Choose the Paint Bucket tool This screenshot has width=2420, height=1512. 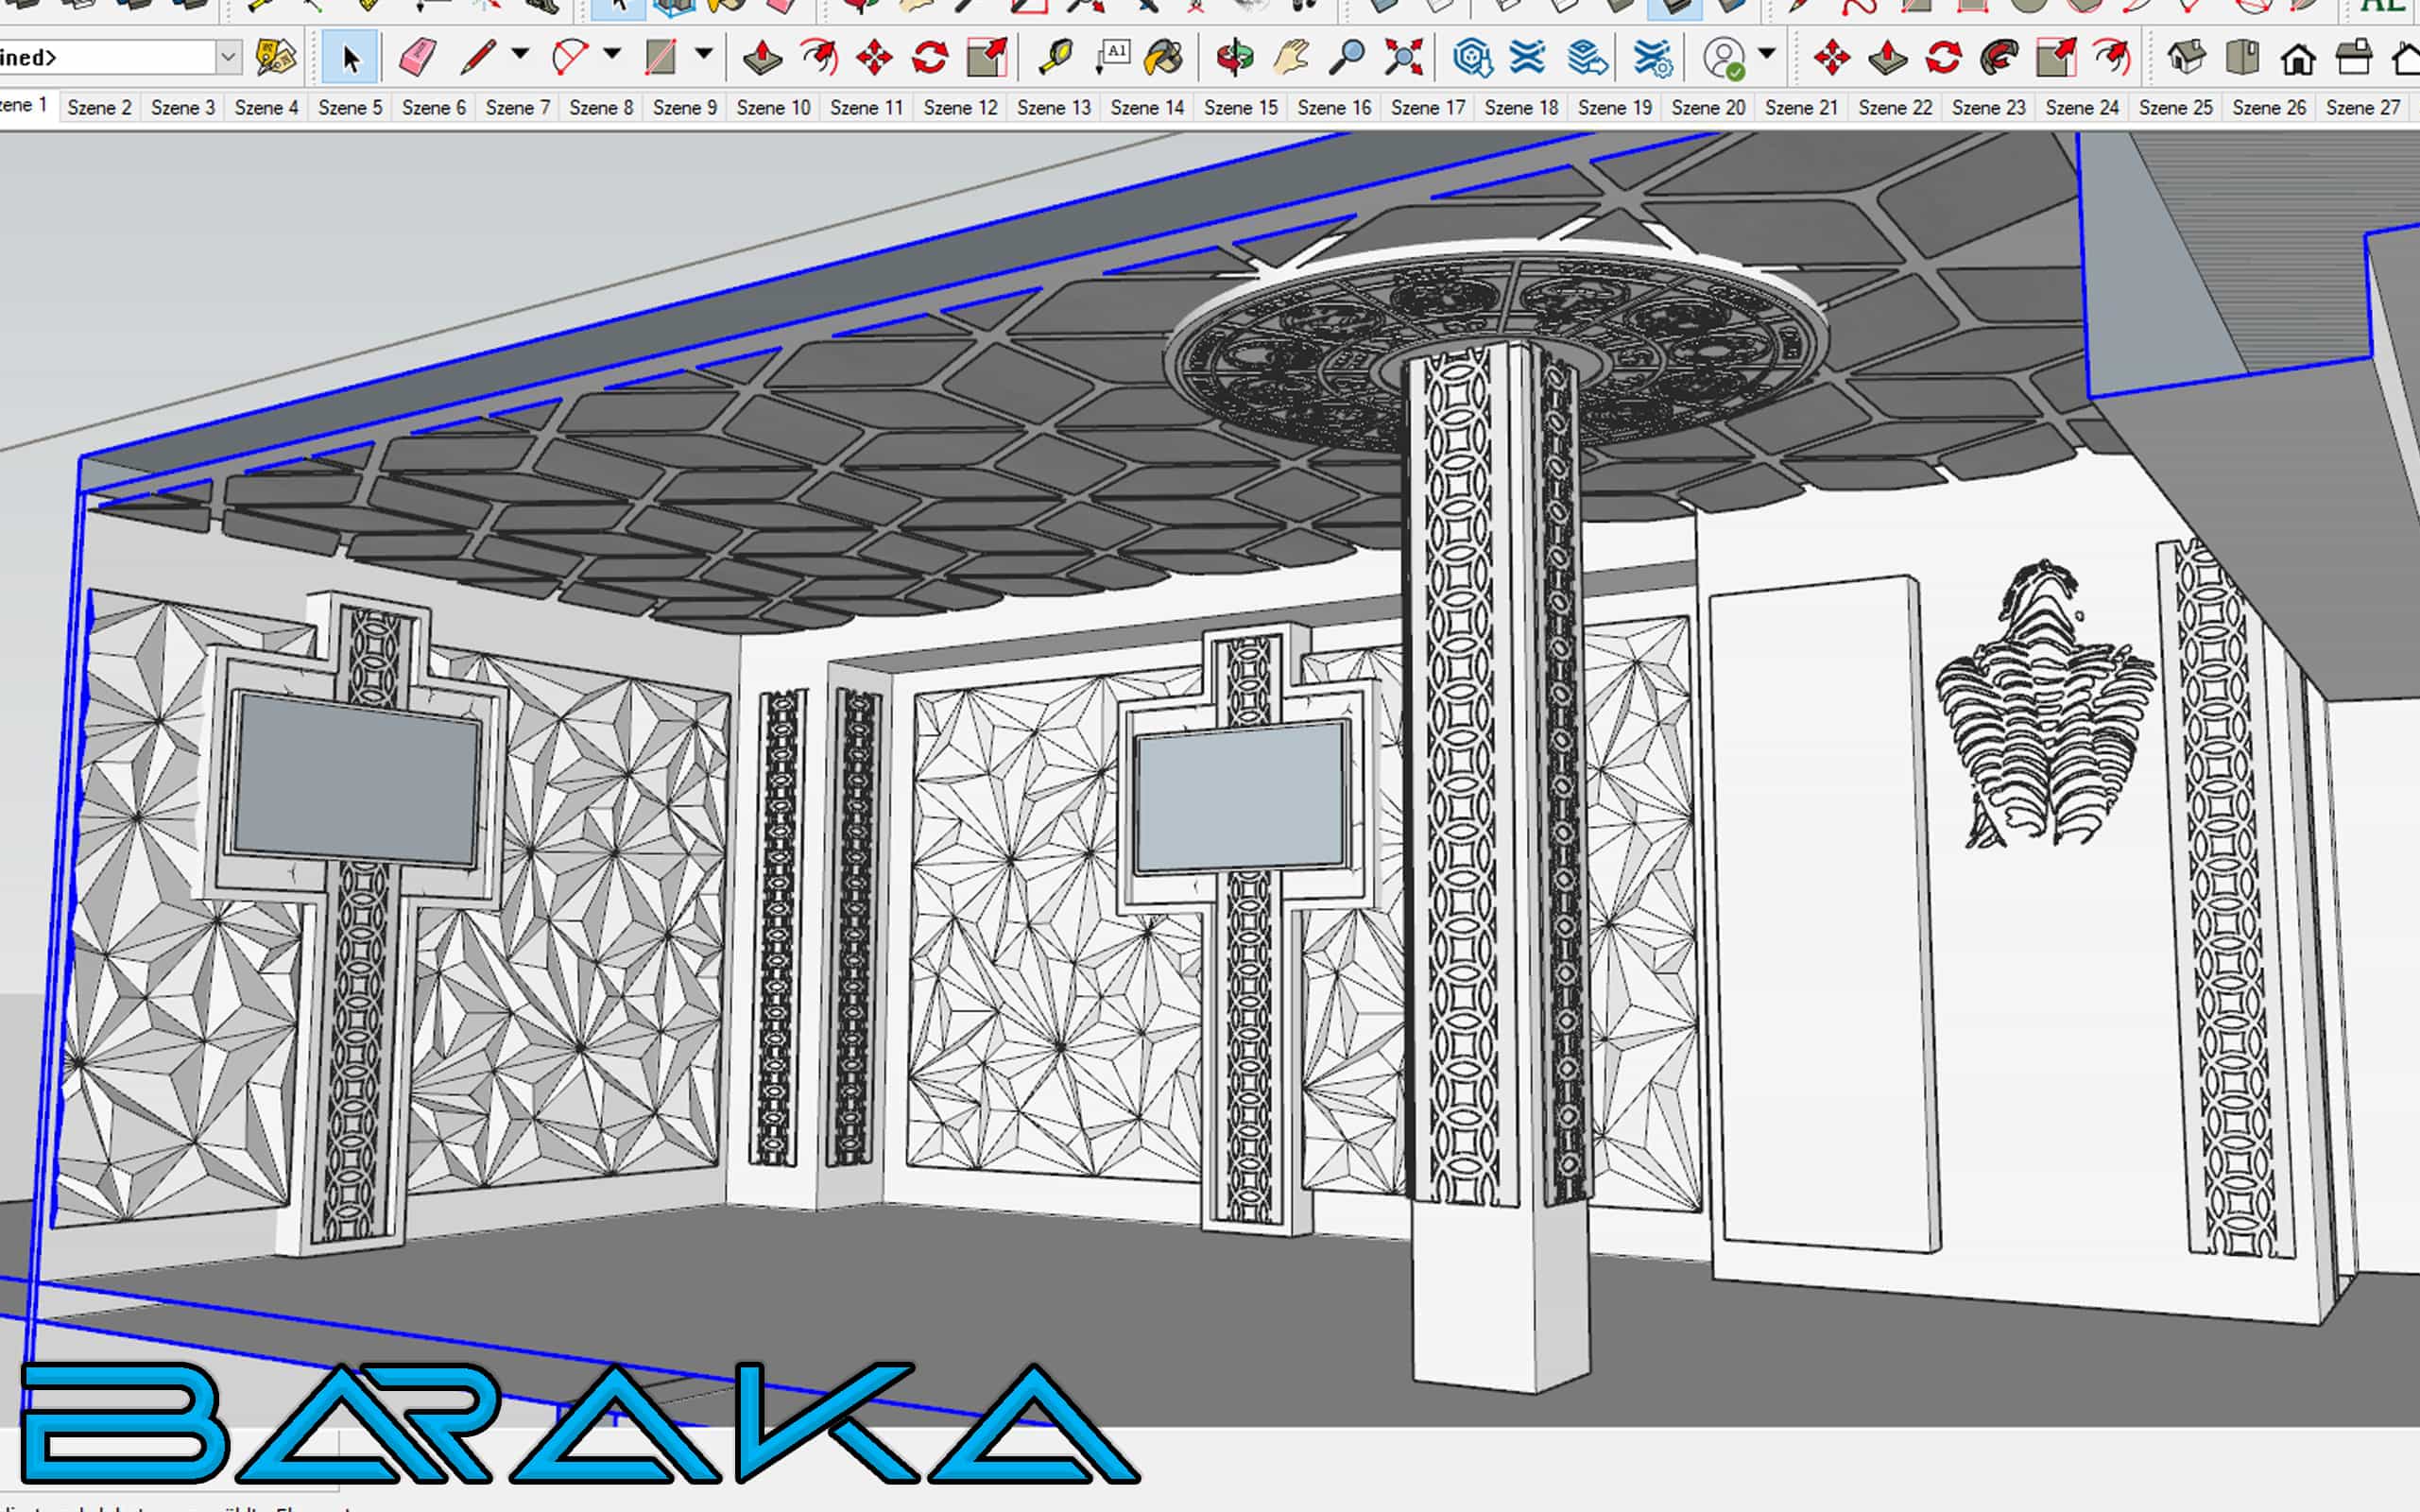point(1163,57)
